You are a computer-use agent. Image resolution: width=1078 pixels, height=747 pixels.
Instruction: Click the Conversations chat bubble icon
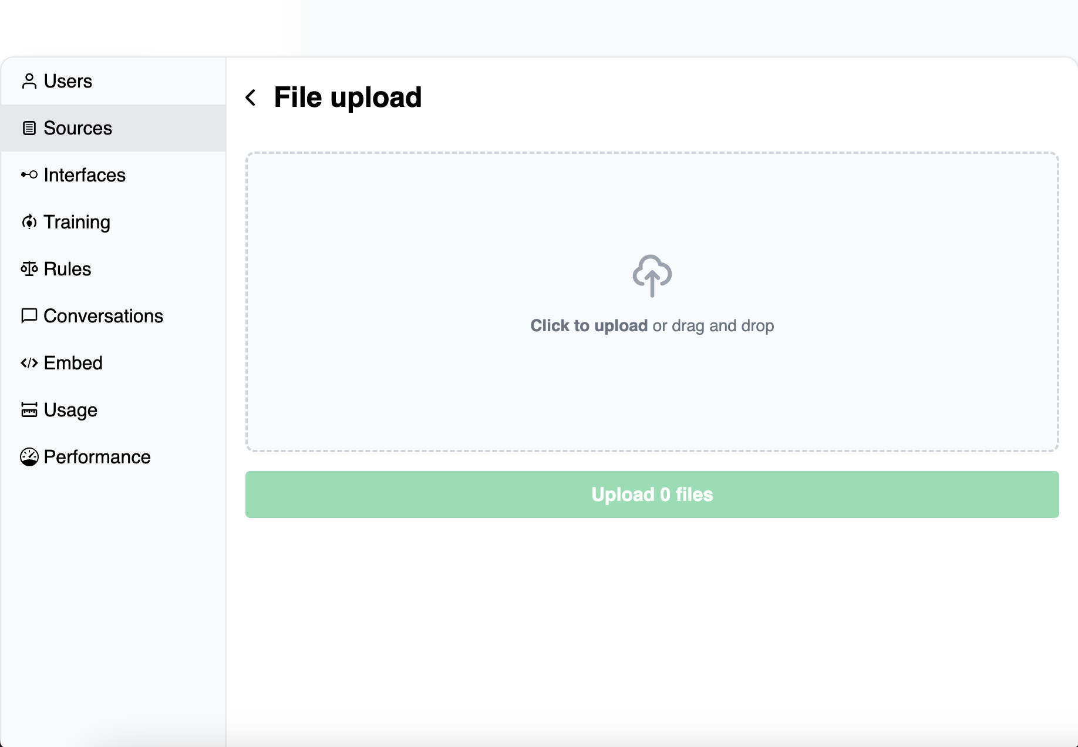tap(29, 316)
